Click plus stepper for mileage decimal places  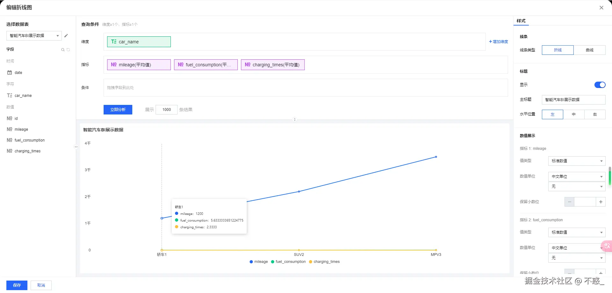tap(601, 202)
